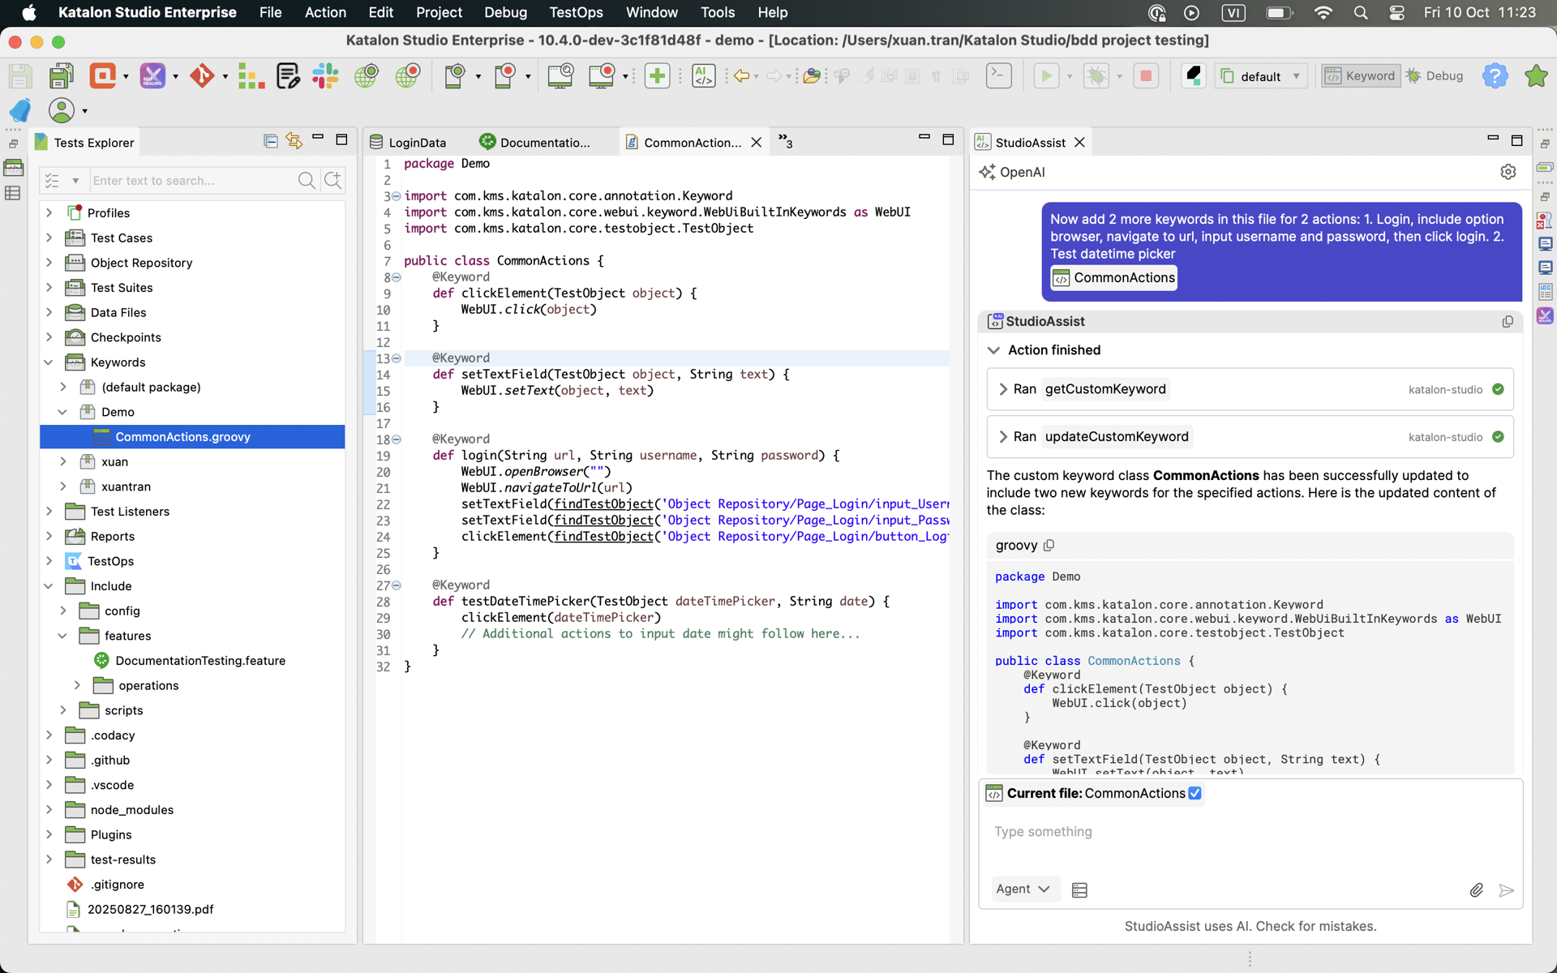
Task: Click the attach file paperclip icon
Action: (x=1476, y=889)
